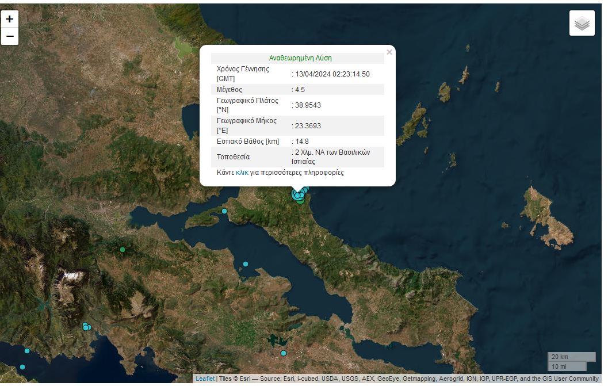Click the latitude value 38.9543
Image resolution: width=608 pixels, height=386 pixels.
click(308, 105)
